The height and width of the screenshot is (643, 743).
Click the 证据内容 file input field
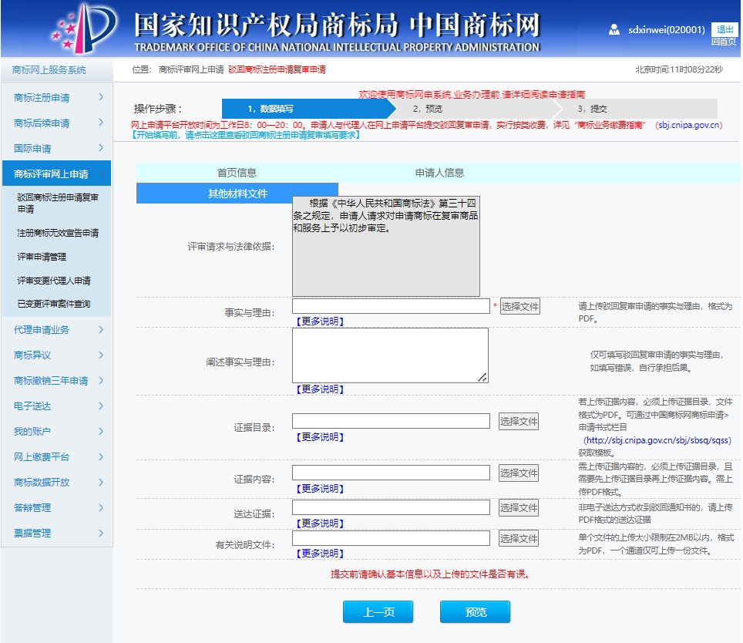pos(391,473)
